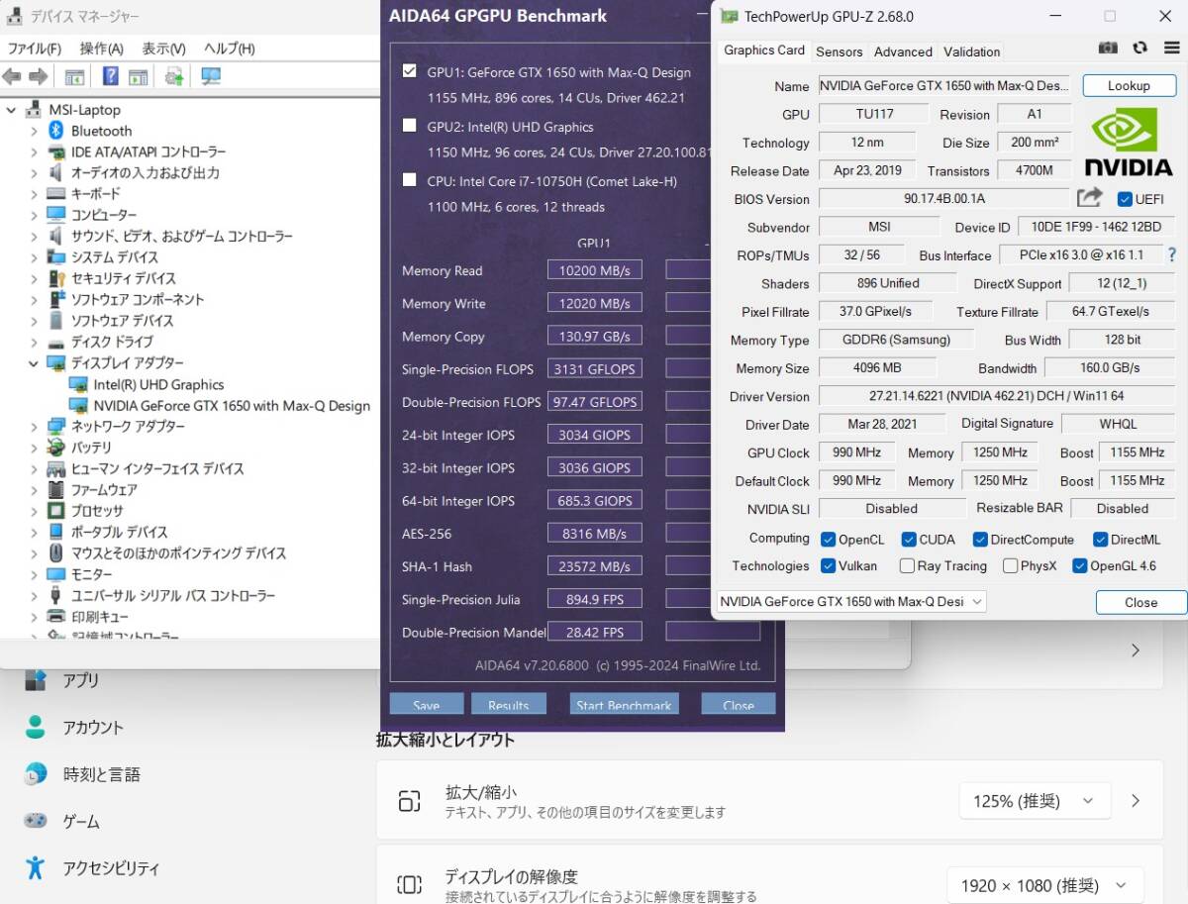Check the CPU Intel Core i7-10750H checkbox

click(x=410, y=180)
